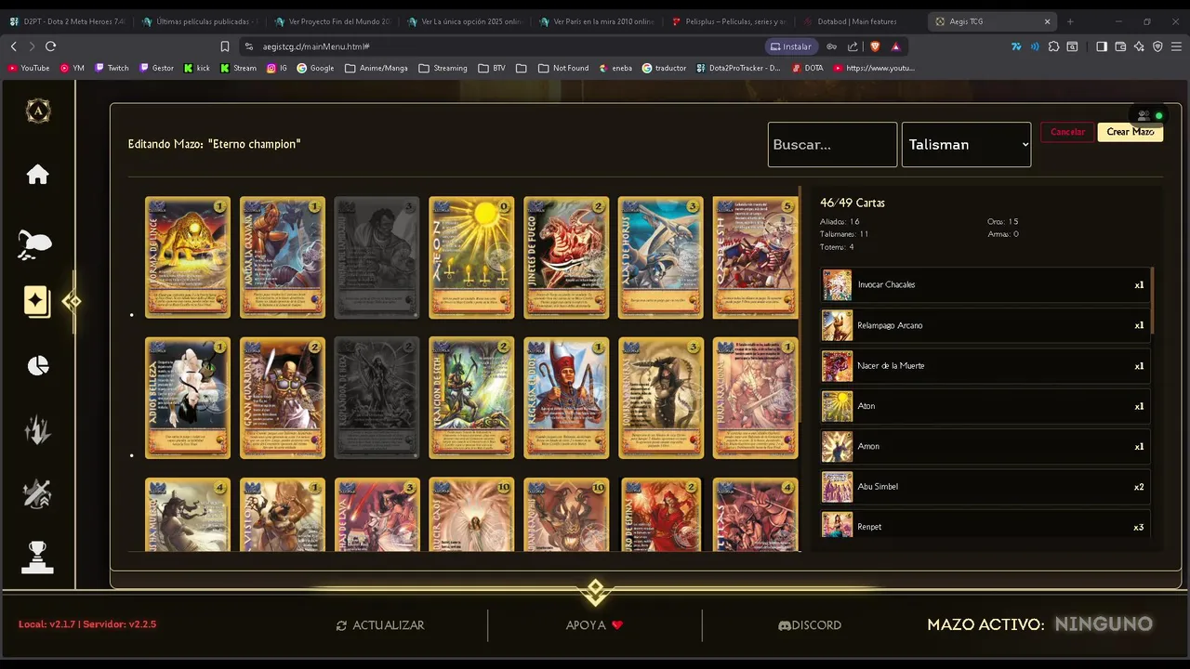Click the Cancelar button

1067,132
